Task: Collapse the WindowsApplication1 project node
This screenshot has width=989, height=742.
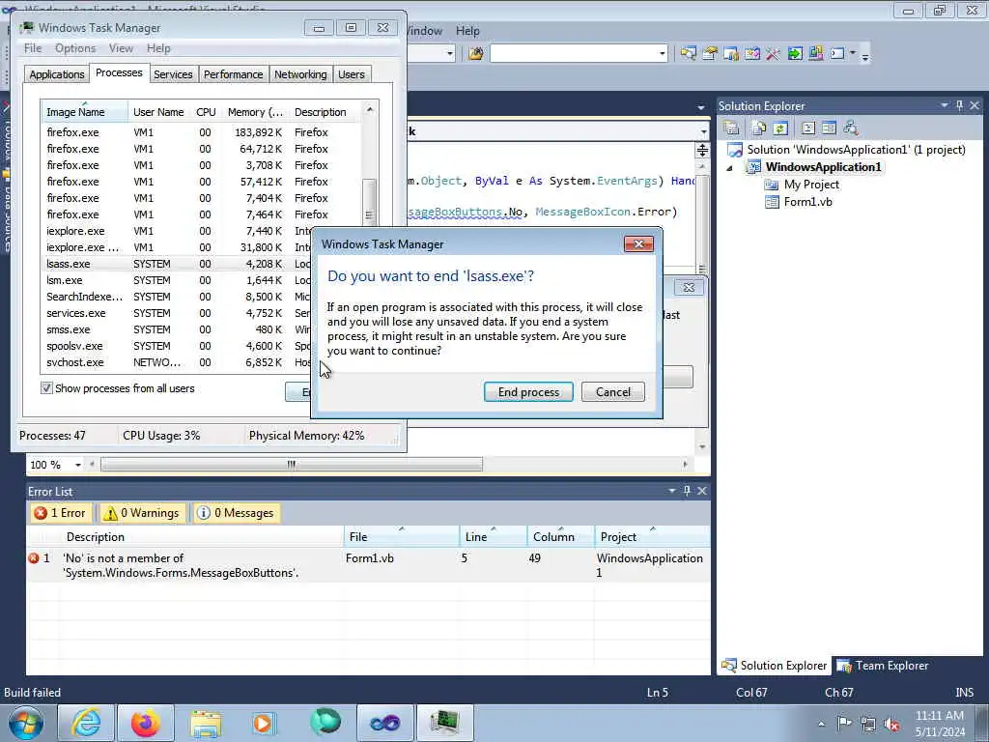Action: click(x=730, y=168)
